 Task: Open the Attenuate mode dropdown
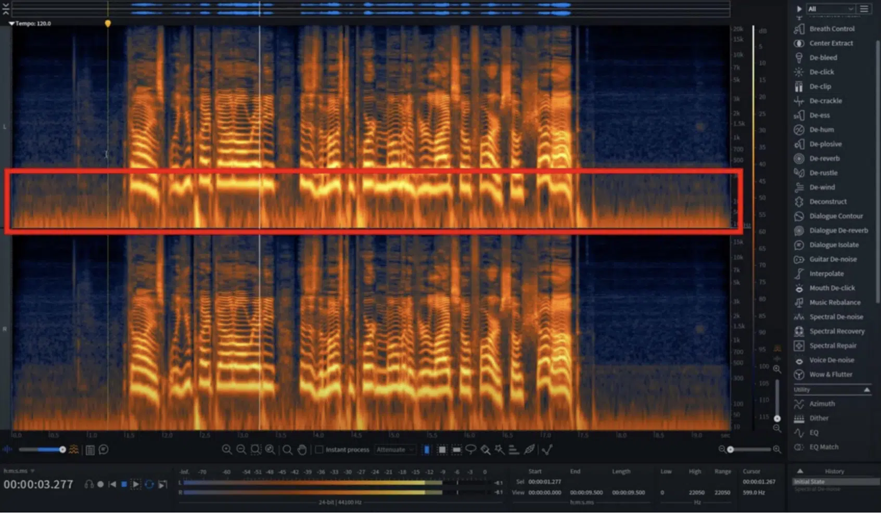pyautogui.click(x=395, y=450)
